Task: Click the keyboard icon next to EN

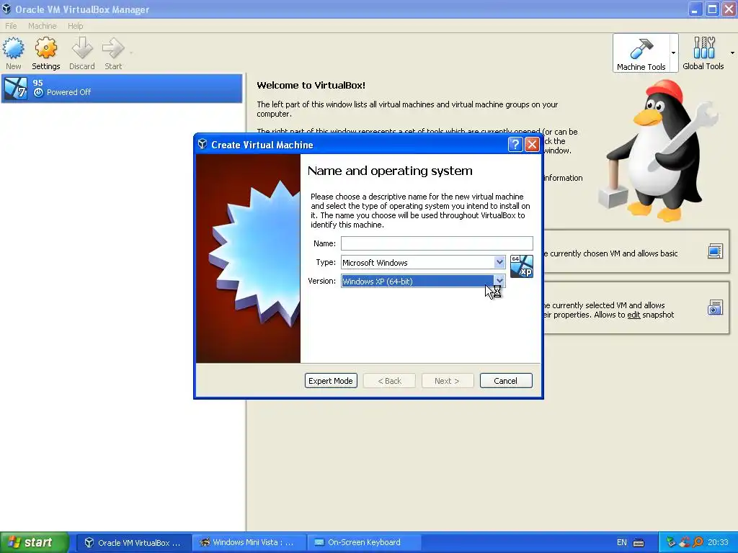Action: 639,543
